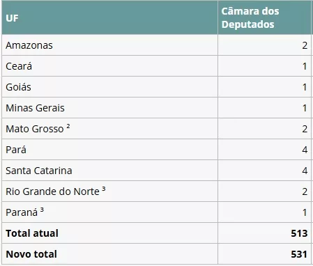Open footnote 2 next to Mato Grosso

(x=68, y=126)
